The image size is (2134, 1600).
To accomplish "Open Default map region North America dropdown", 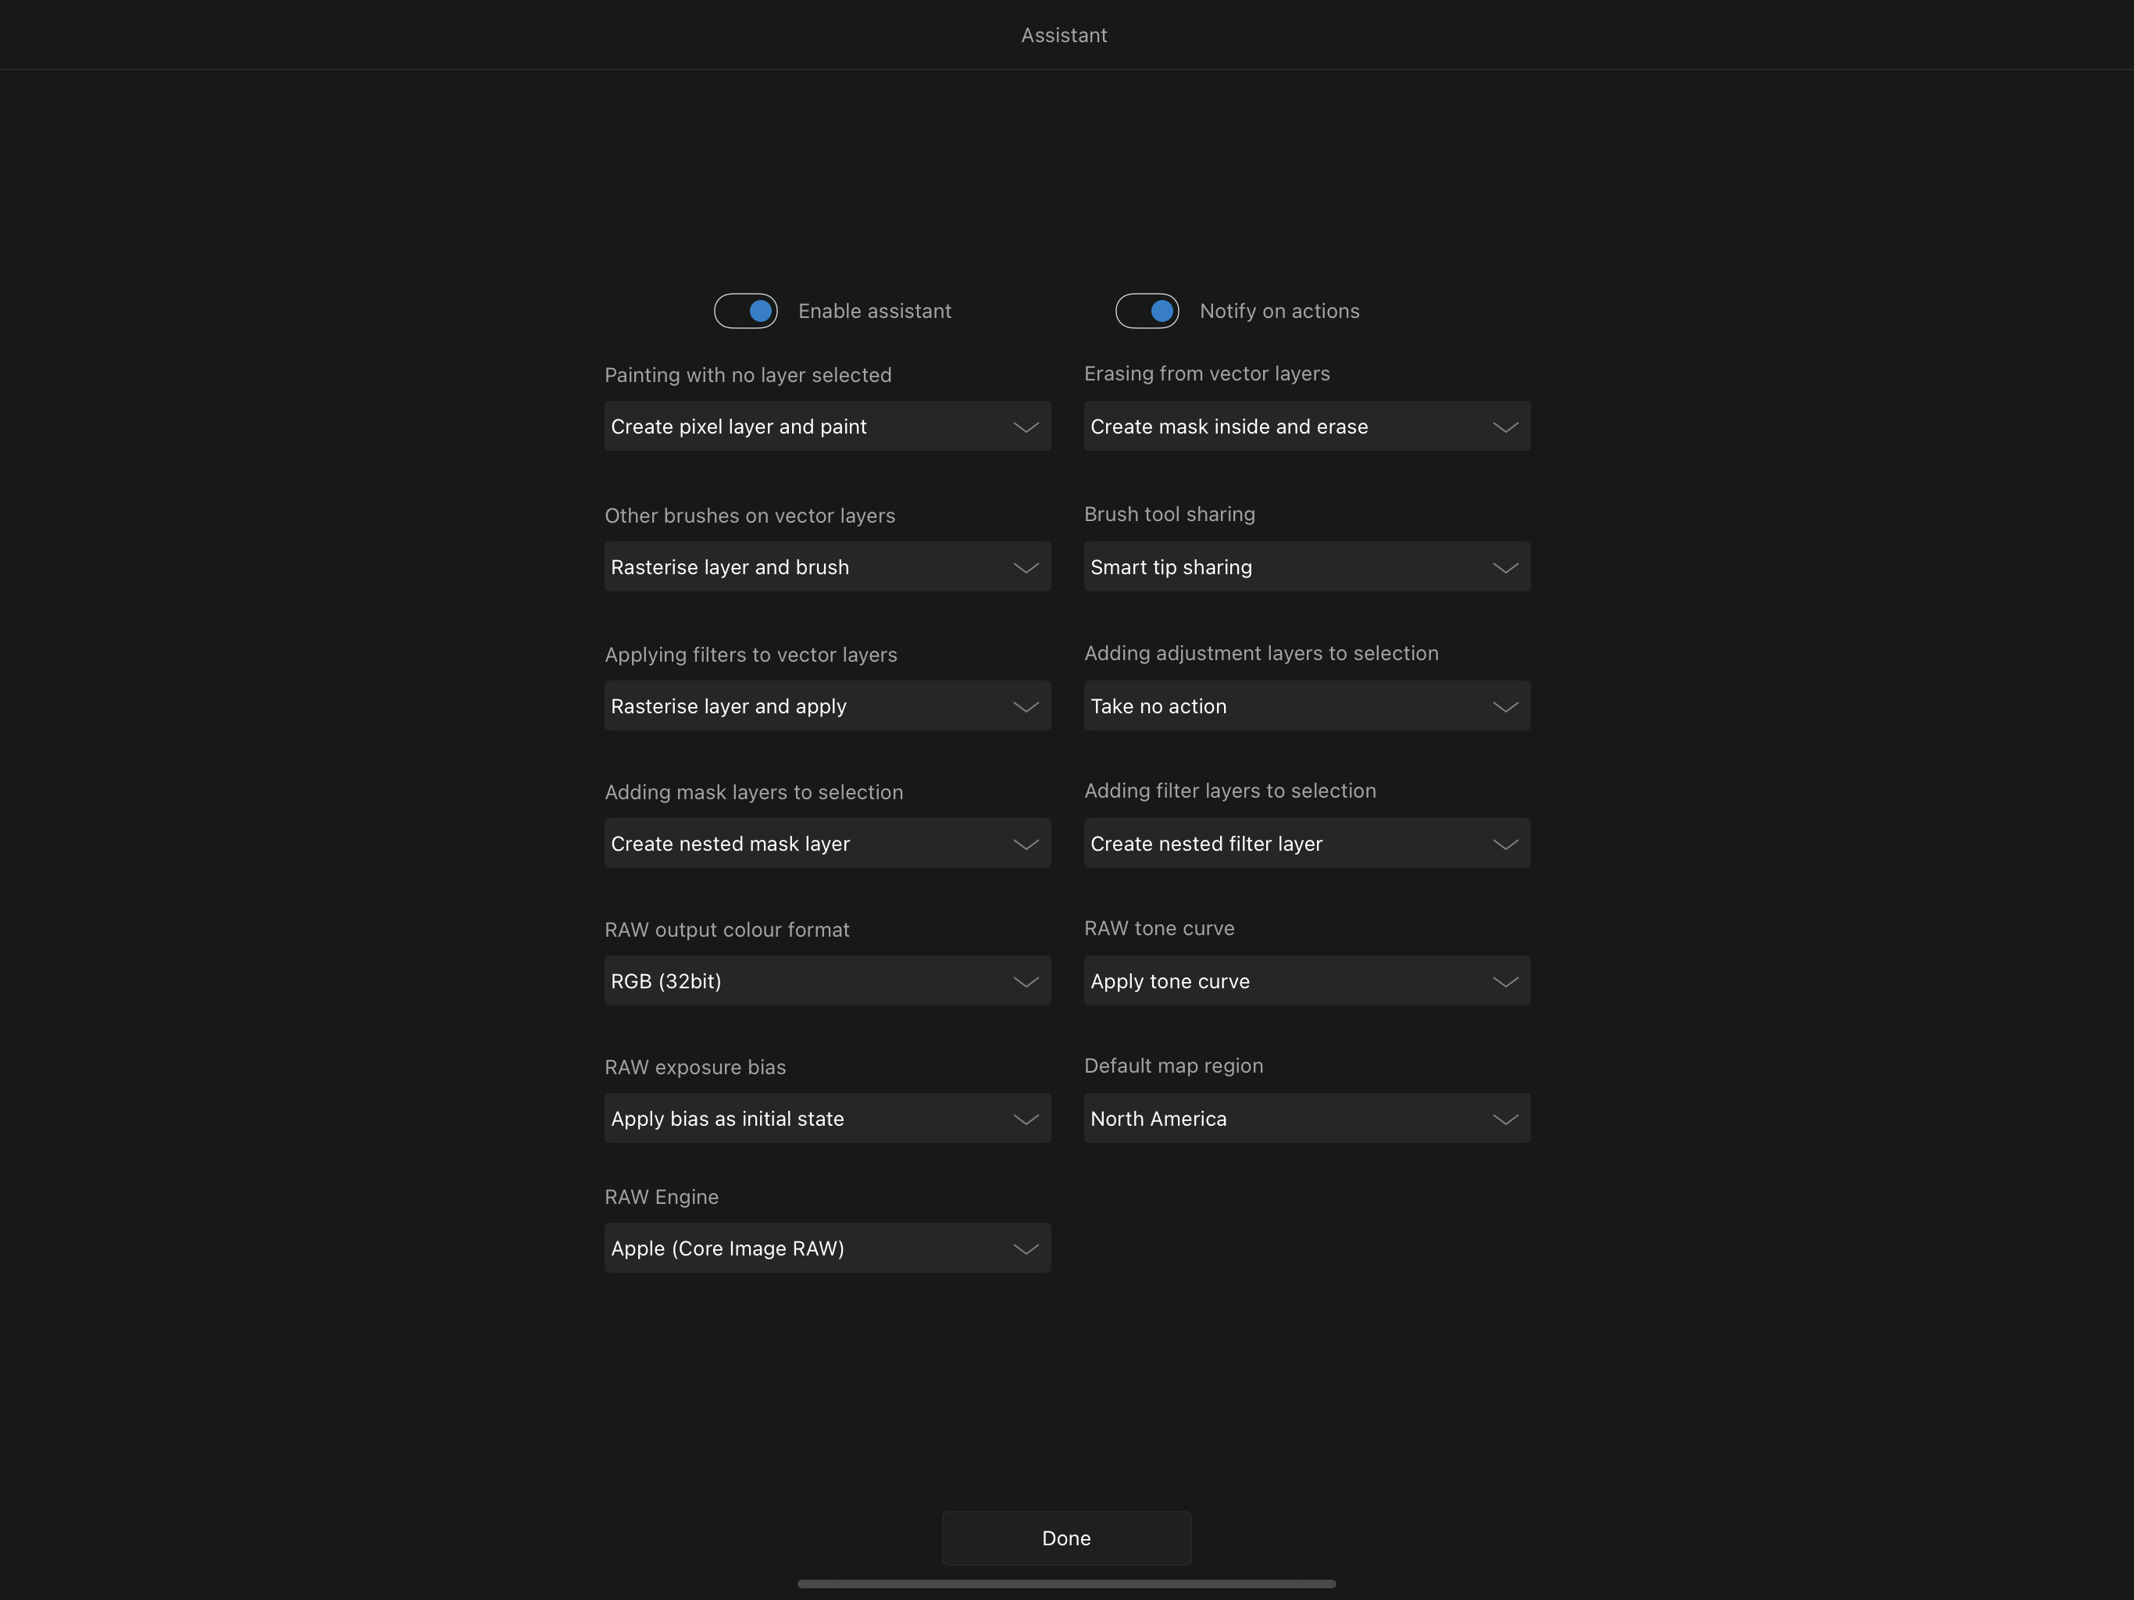I will (1306, 1117).
